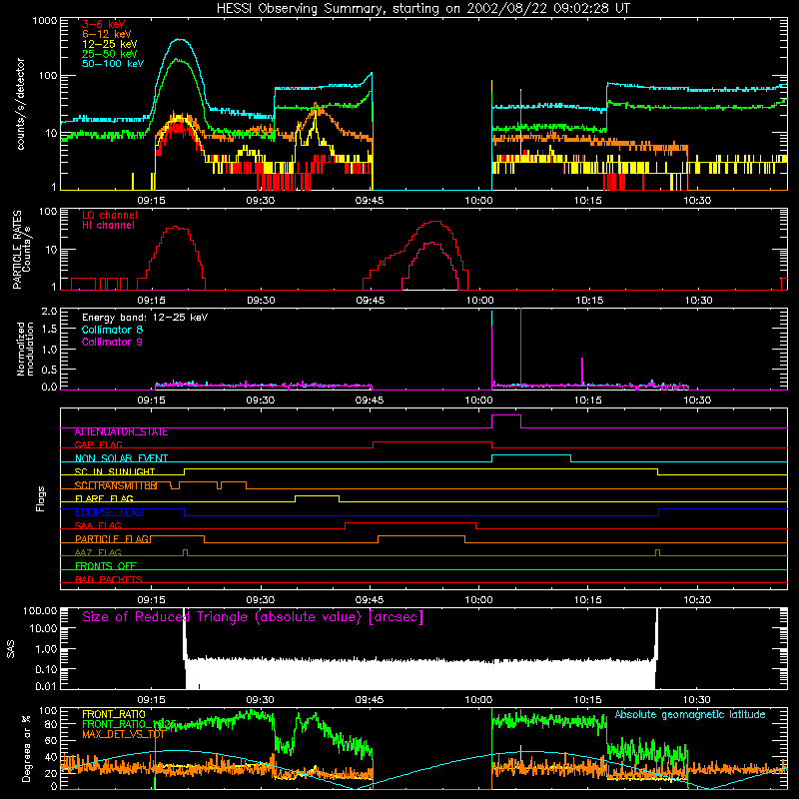Select the yellow 12-25 keV legend label
The width and height of the screenshot is (799, 799).
coord(110,44)
